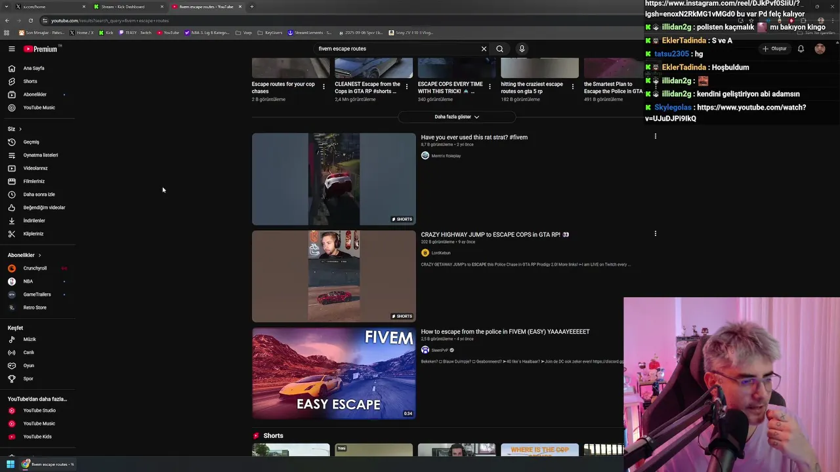840x472 pixels.
Task: Switch to the x.com/home tab
Action: pyautogui.click(x=50, y=7)
